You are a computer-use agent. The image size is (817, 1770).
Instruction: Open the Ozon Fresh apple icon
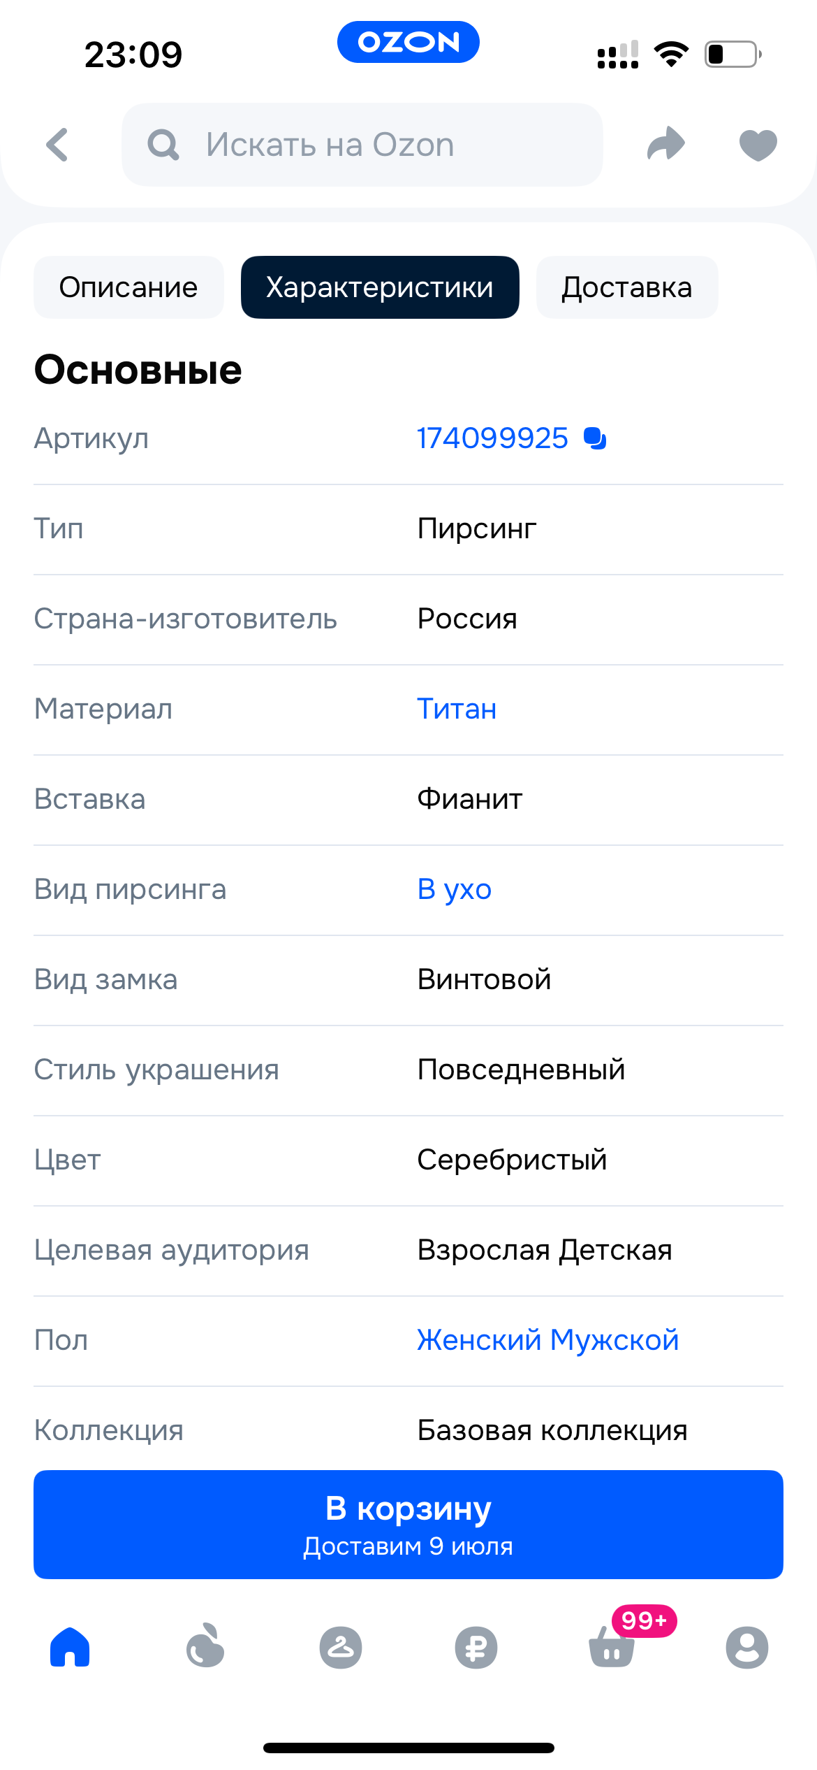tap(205, 1647)
